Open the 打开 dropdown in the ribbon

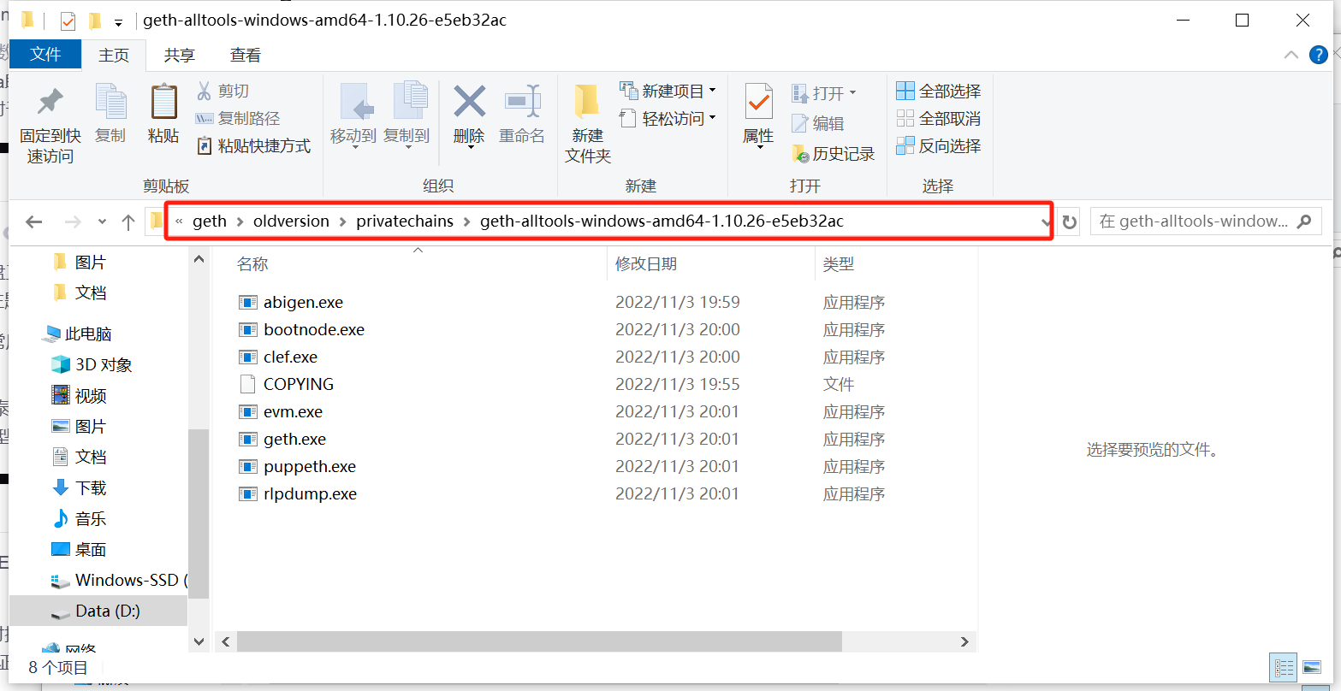[x=824, y=92]
